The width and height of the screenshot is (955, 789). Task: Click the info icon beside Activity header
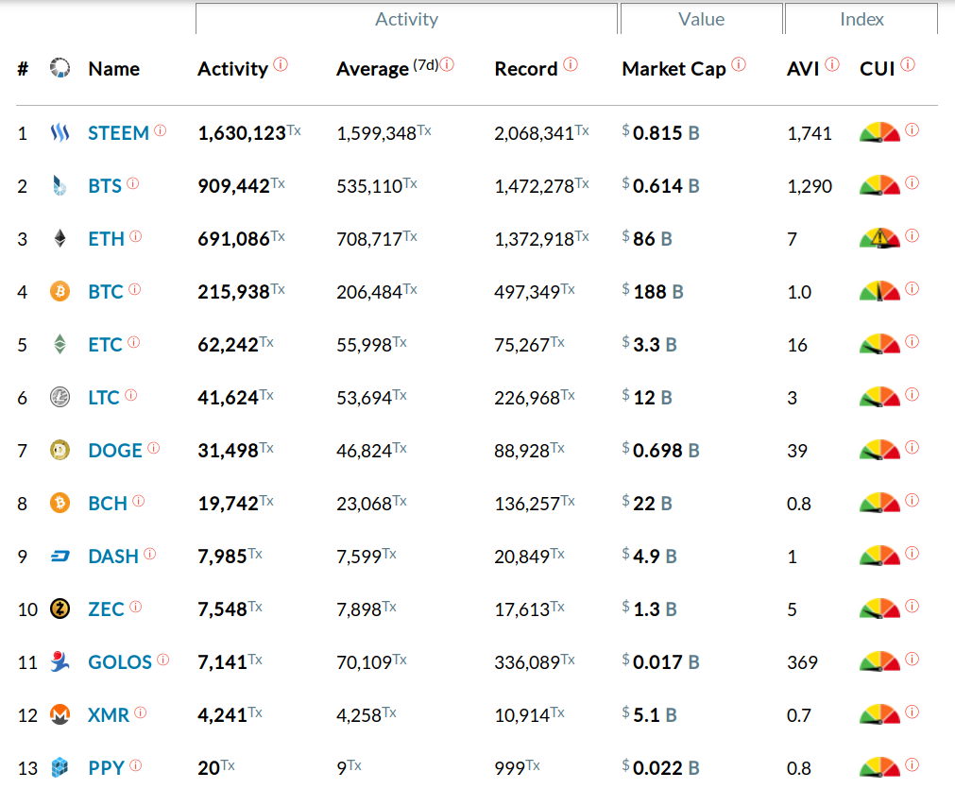click(281, 65)
